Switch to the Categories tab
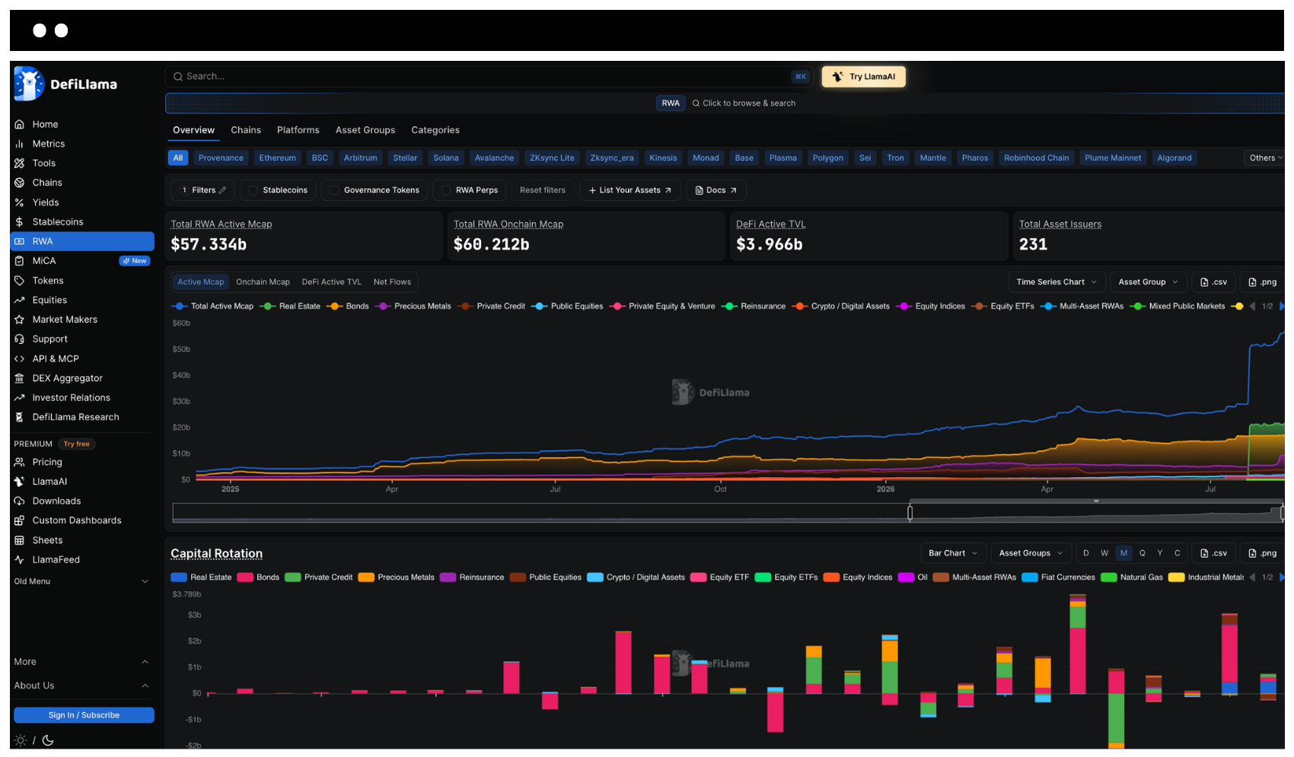This screenshot has width=1294, height=757. (435, 130)
